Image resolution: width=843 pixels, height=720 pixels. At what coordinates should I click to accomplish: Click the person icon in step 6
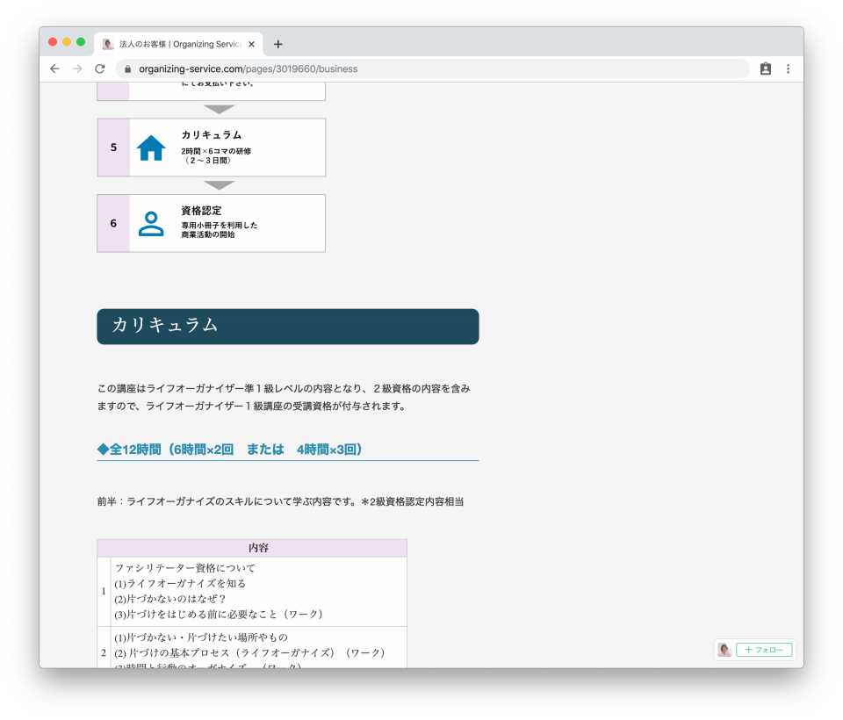click(x=151, y=223)
